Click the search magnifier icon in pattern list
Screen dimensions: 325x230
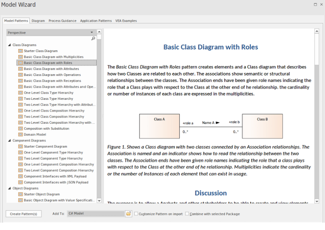click(93, 38)
